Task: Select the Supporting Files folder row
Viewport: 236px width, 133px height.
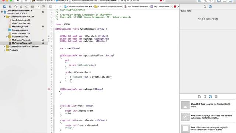Action: tap(24, 37)
